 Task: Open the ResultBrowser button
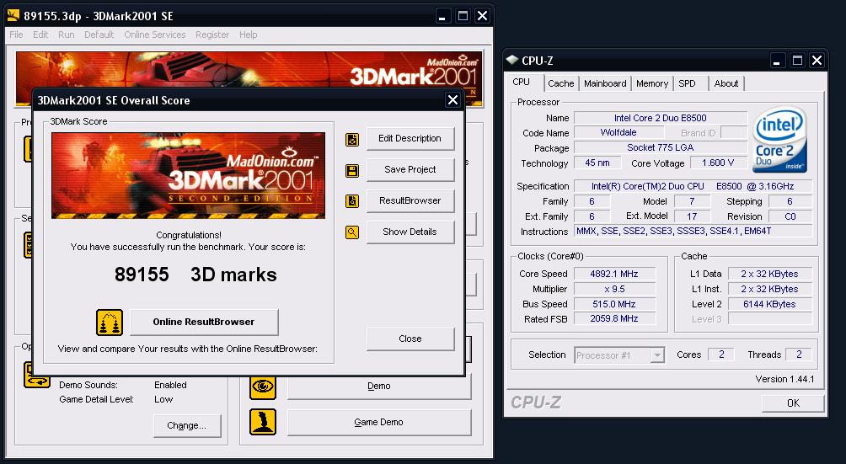[x=410, y=201]
